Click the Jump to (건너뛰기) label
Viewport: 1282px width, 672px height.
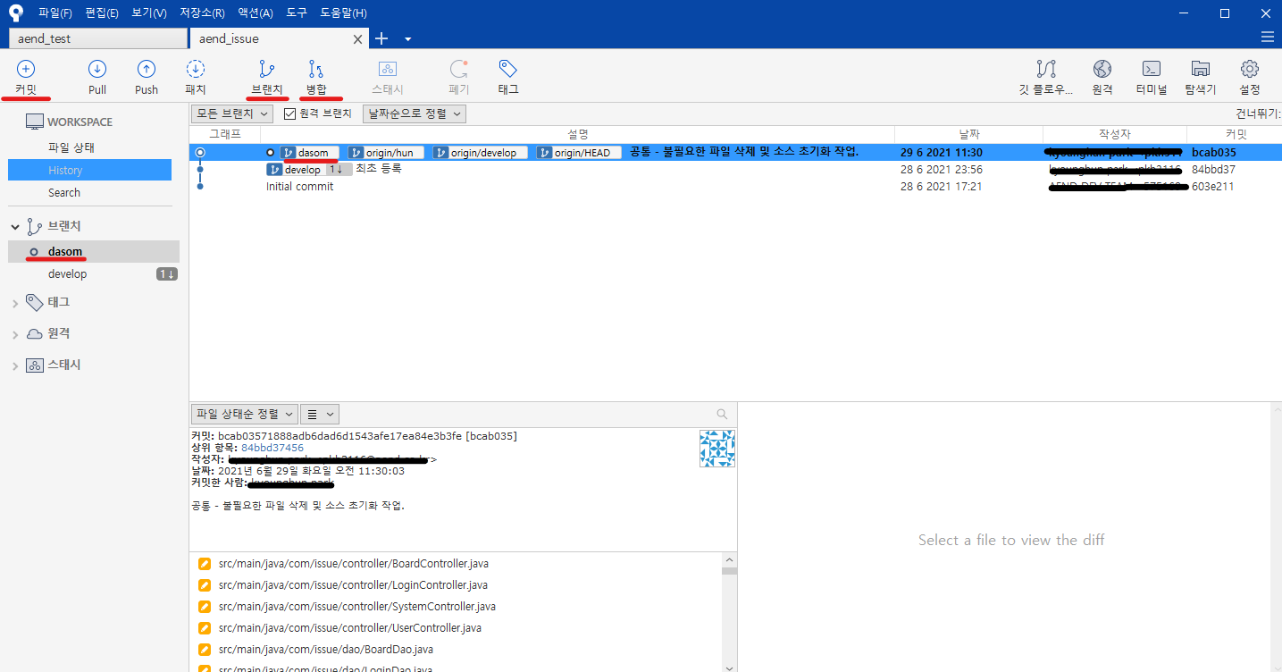pyautogui.click(x=1258, y=113)
